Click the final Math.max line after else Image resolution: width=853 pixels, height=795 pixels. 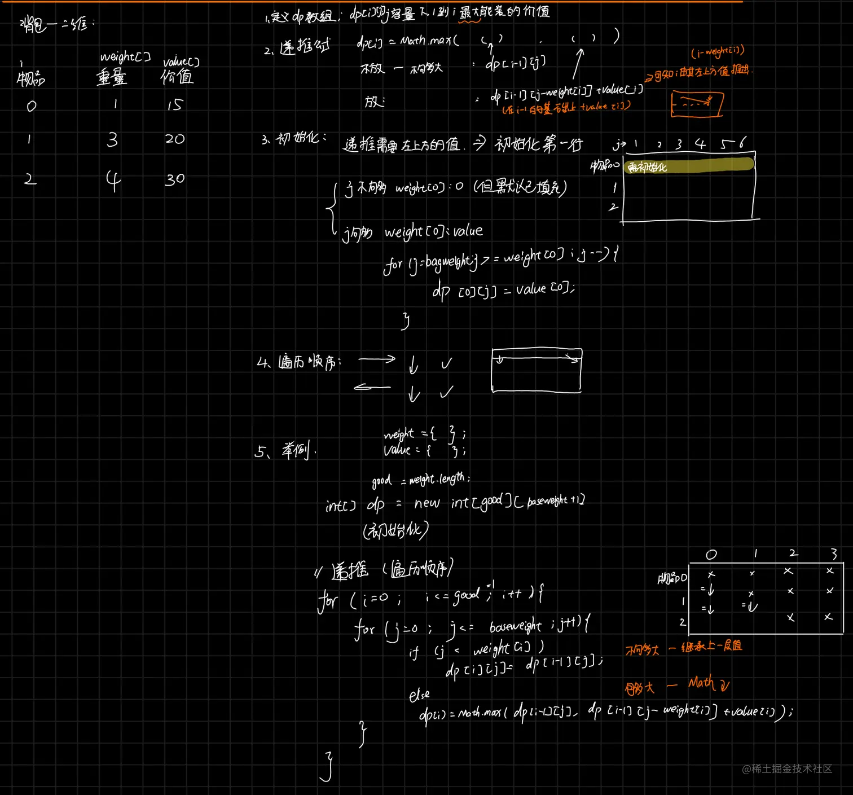[606, 712]
